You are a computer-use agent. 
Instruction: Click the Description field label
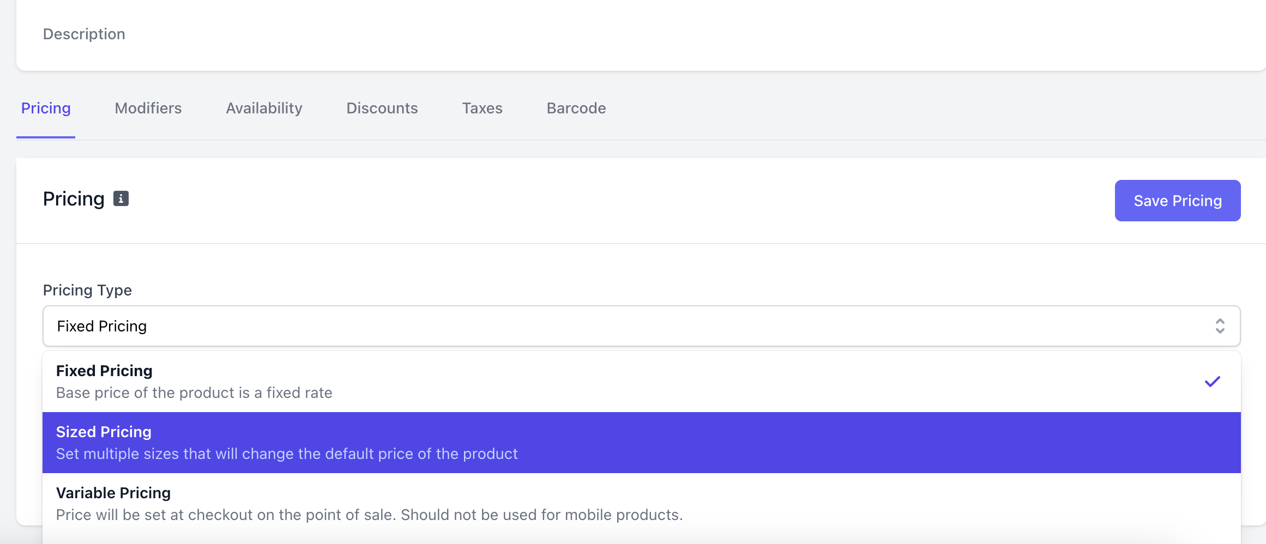point(84,34)
